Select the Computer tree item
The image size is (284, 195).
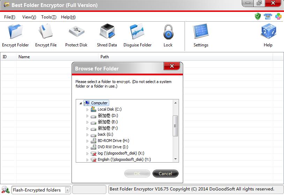(x=96, y=103)
